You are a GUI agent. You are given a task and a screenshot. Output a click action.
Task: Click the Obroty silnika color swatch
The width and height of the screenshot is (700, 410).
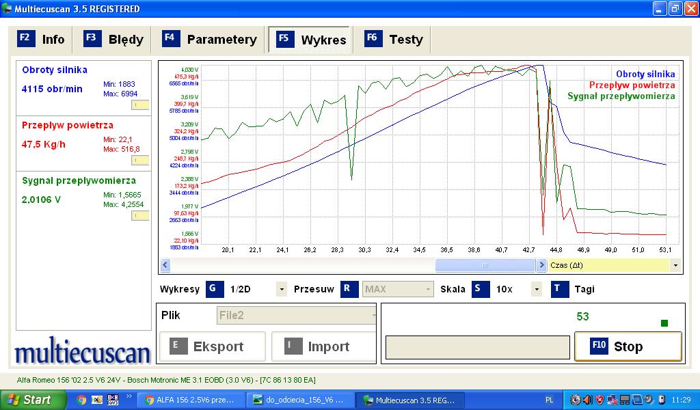pos(139,105)
